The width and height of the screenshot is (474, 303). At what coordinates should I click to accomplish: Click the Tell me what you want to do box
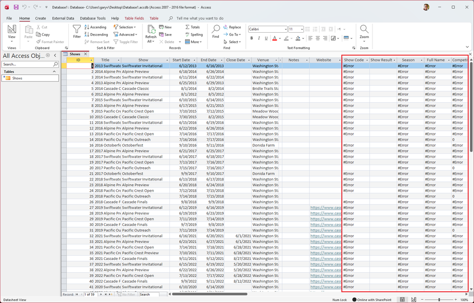pyautogui.click(x=200, y=18)
